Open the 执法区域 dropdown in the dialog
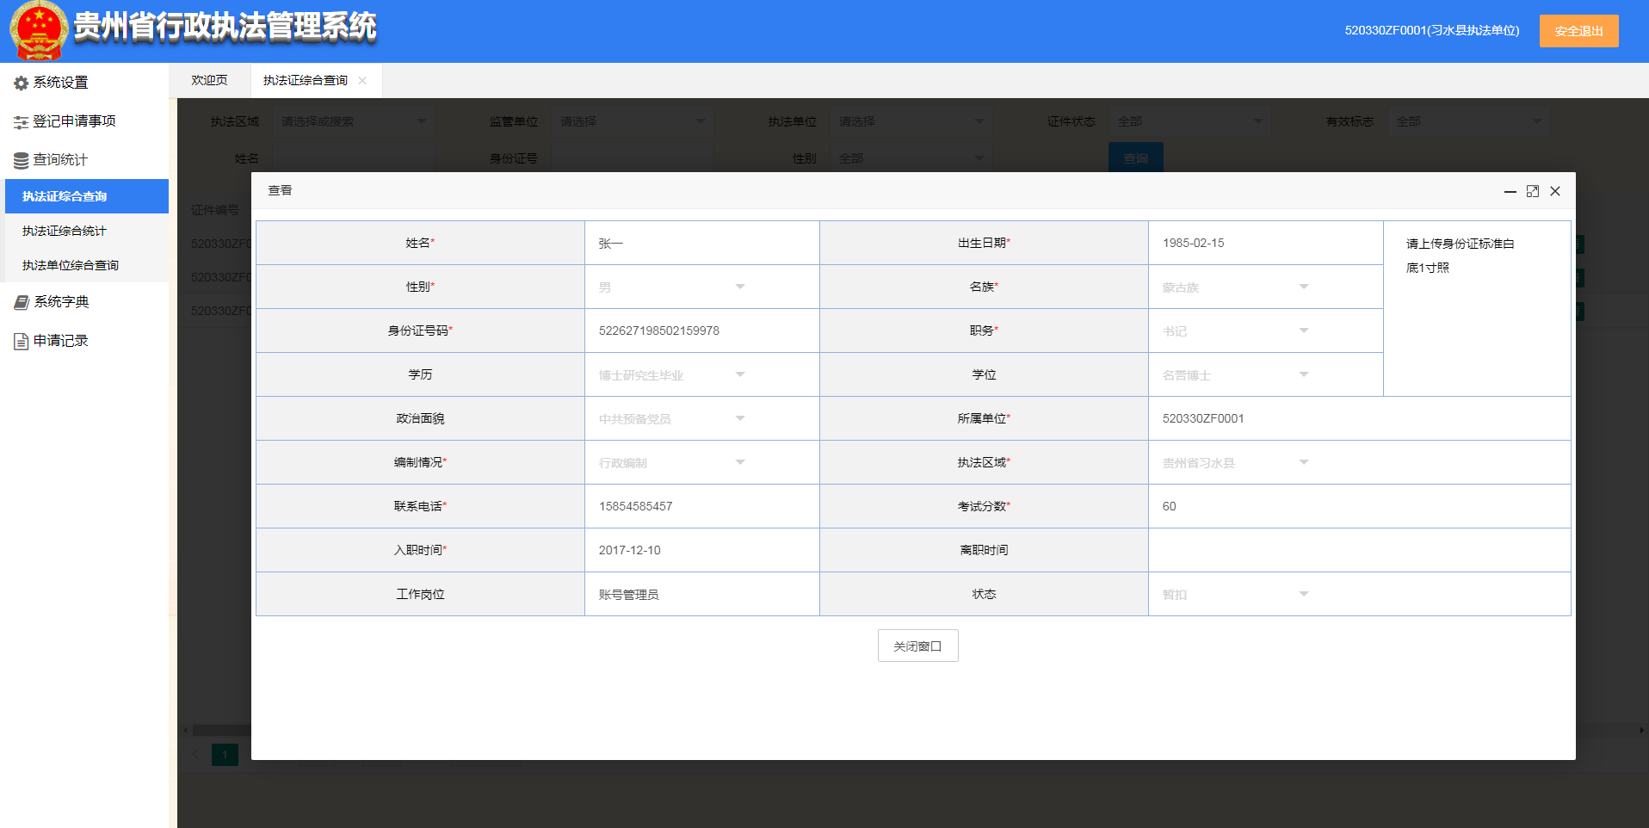The image size is (1649, 828). coord(1236,462)
